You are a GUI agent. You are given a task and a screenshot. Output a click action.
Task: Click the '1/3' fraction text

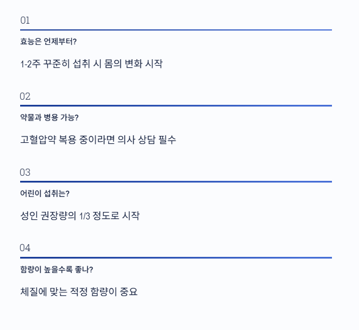click(85, 216)
